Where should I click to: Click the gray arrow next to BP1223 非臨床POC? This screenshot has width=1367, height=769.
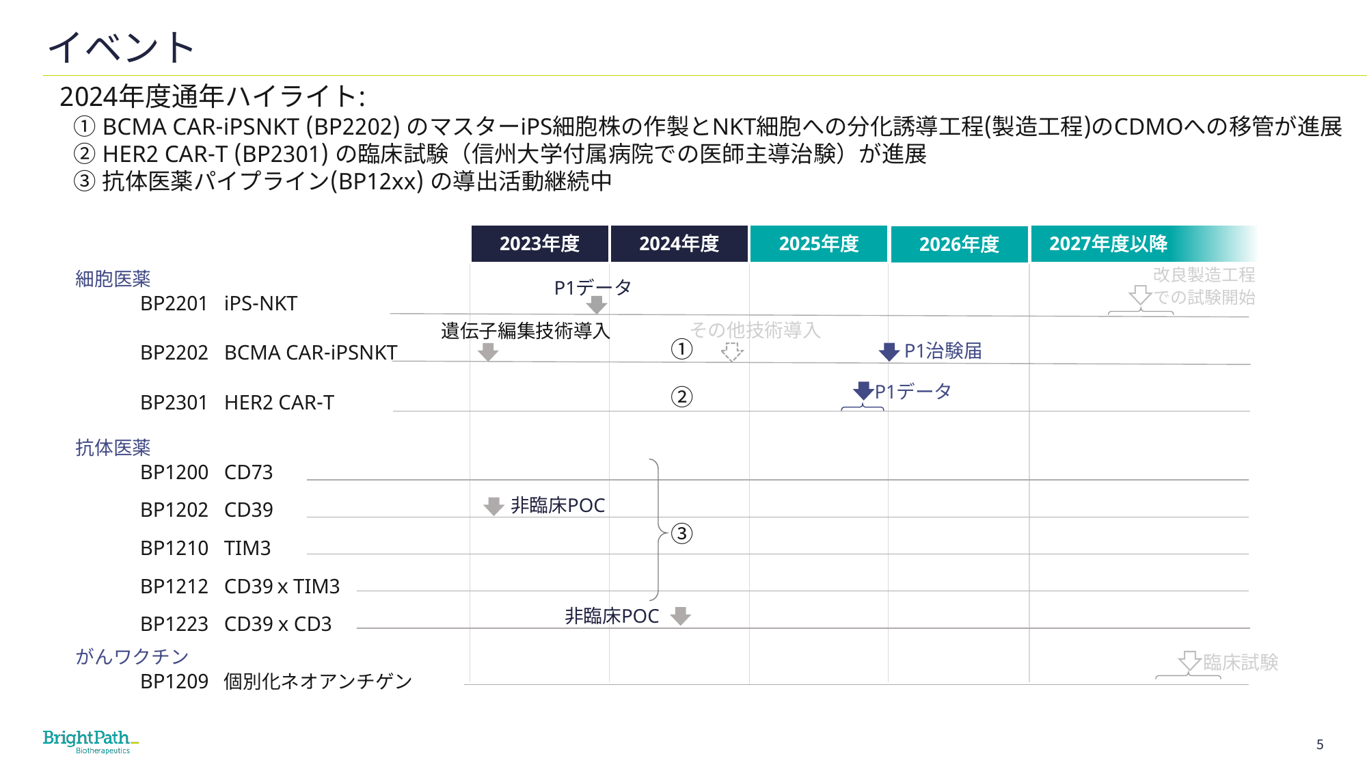(x=680, y=616)
